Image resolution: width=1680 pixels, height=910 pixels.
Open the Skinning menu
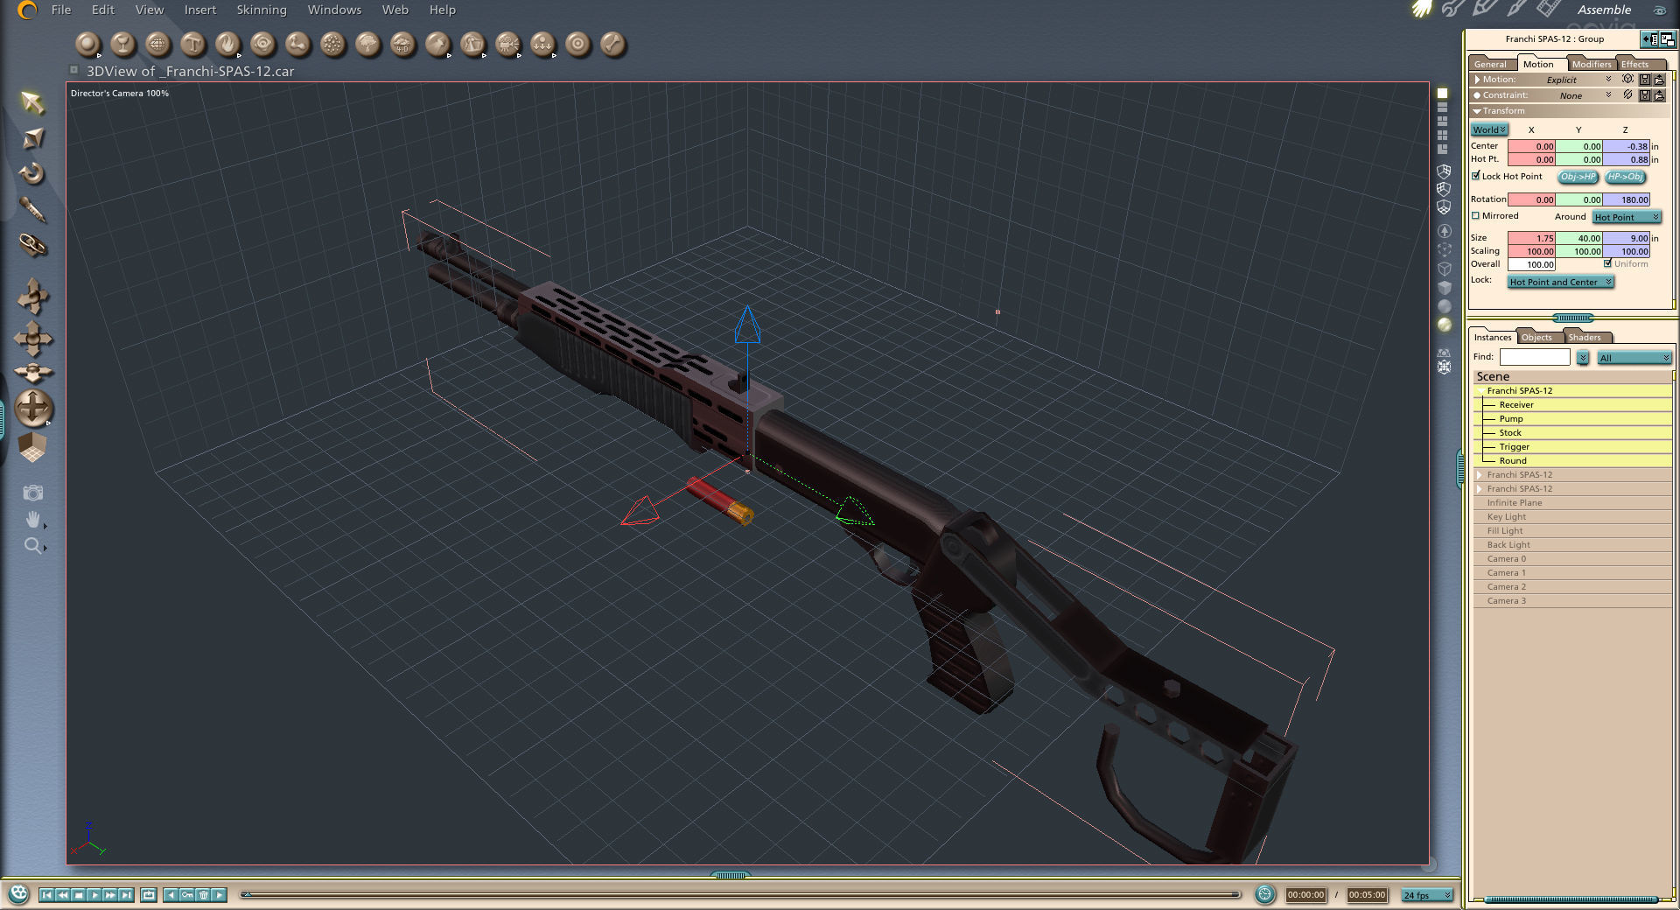click(262, 10)
